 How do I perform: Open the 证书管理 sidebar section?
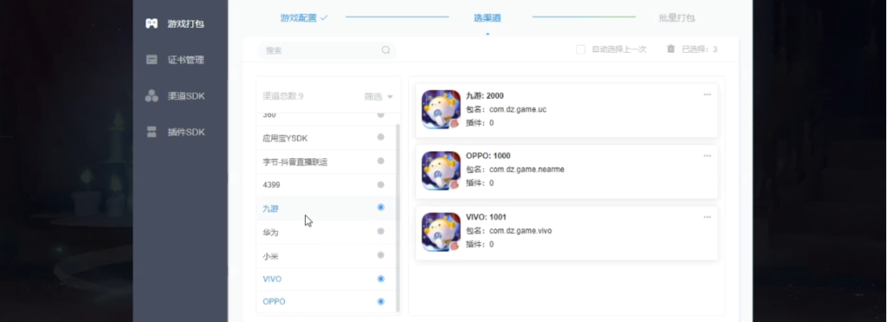pos(180,60)
